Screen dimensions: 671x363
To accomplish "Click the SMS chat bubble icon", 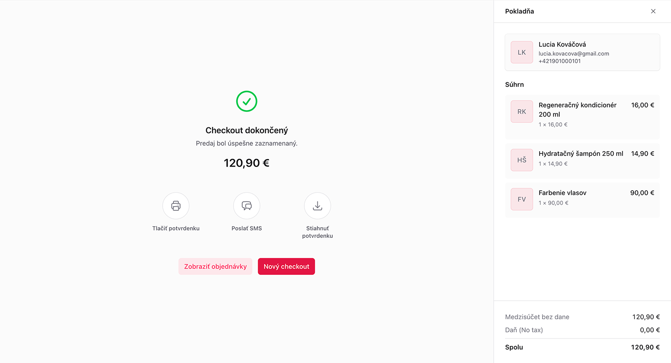I will (x=246, y=206).
